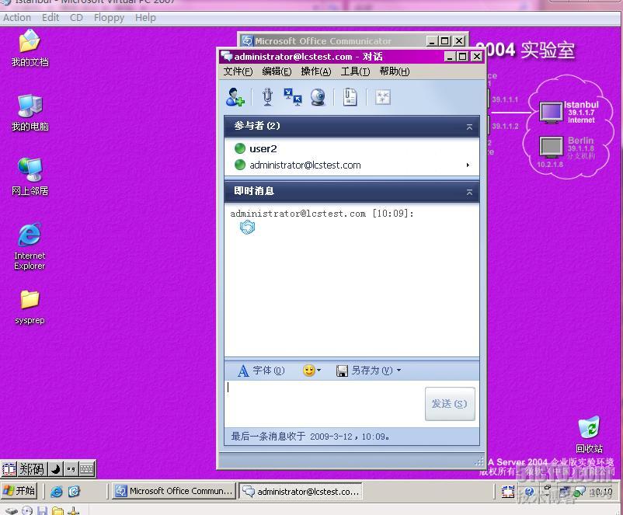Open the Virtual PC Edit menu
This screenshot has height=515, width=623.
pyautogui.click(x=50, y=18)
